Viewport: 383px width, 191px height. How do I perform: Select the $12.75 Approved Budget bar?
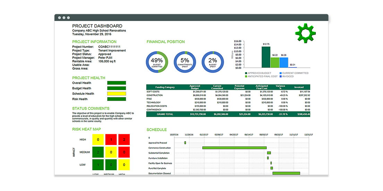(x=266, y=57)
